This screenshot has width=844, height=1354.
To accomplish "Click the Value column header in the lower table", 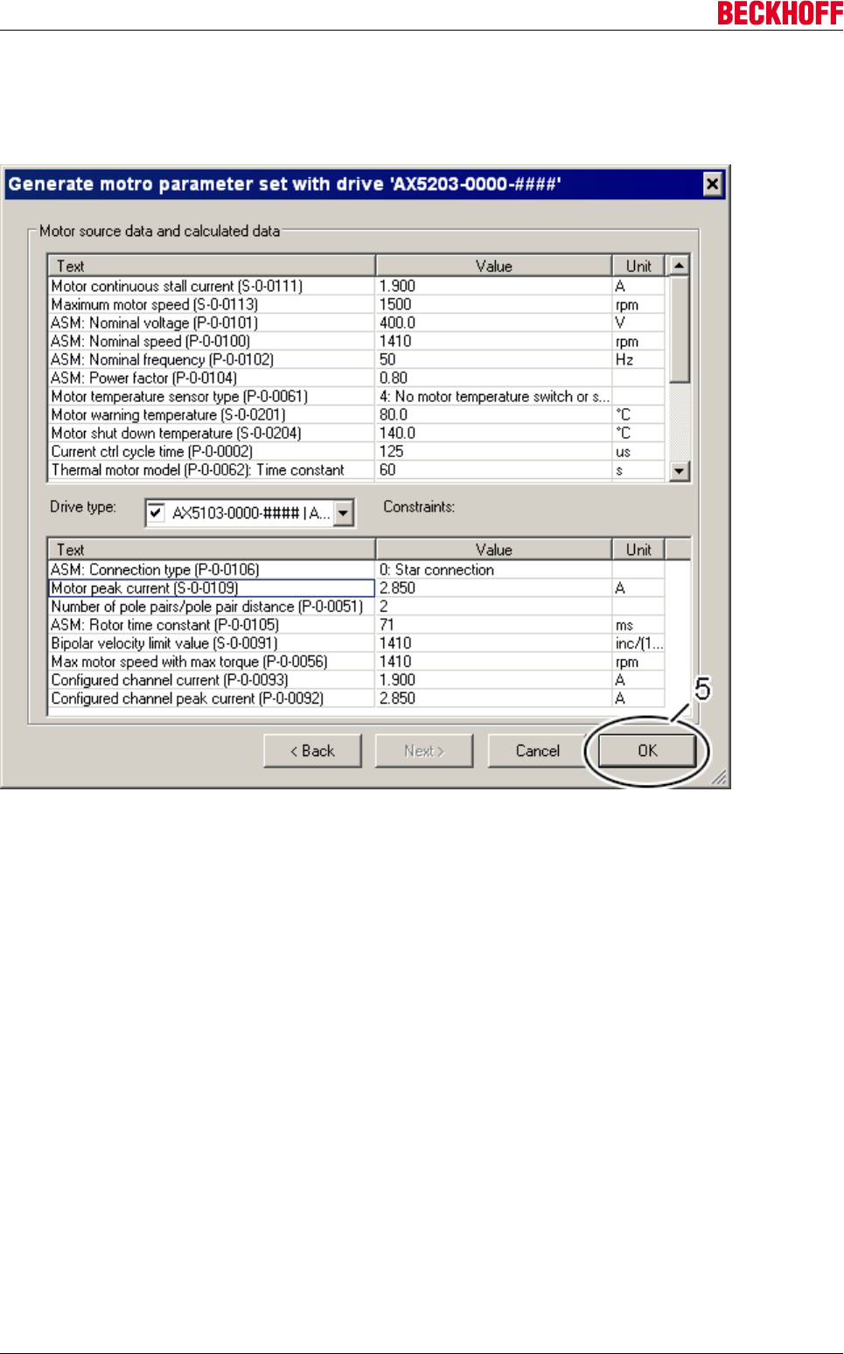I will pos(493,550).
